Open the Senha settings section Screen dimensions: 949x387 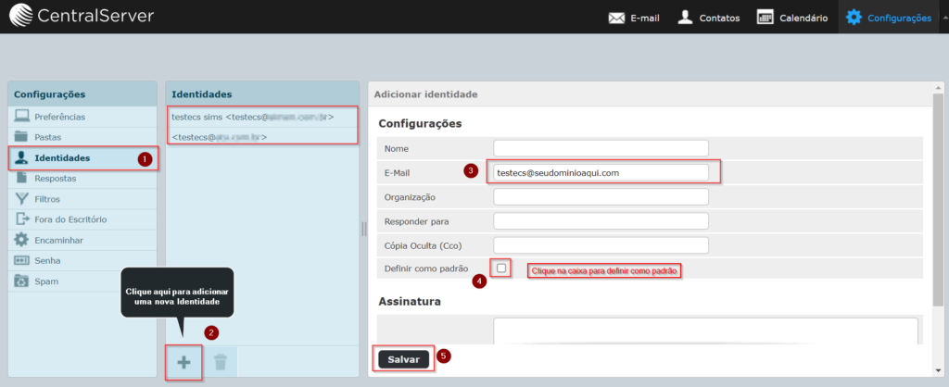coord(48,260)
